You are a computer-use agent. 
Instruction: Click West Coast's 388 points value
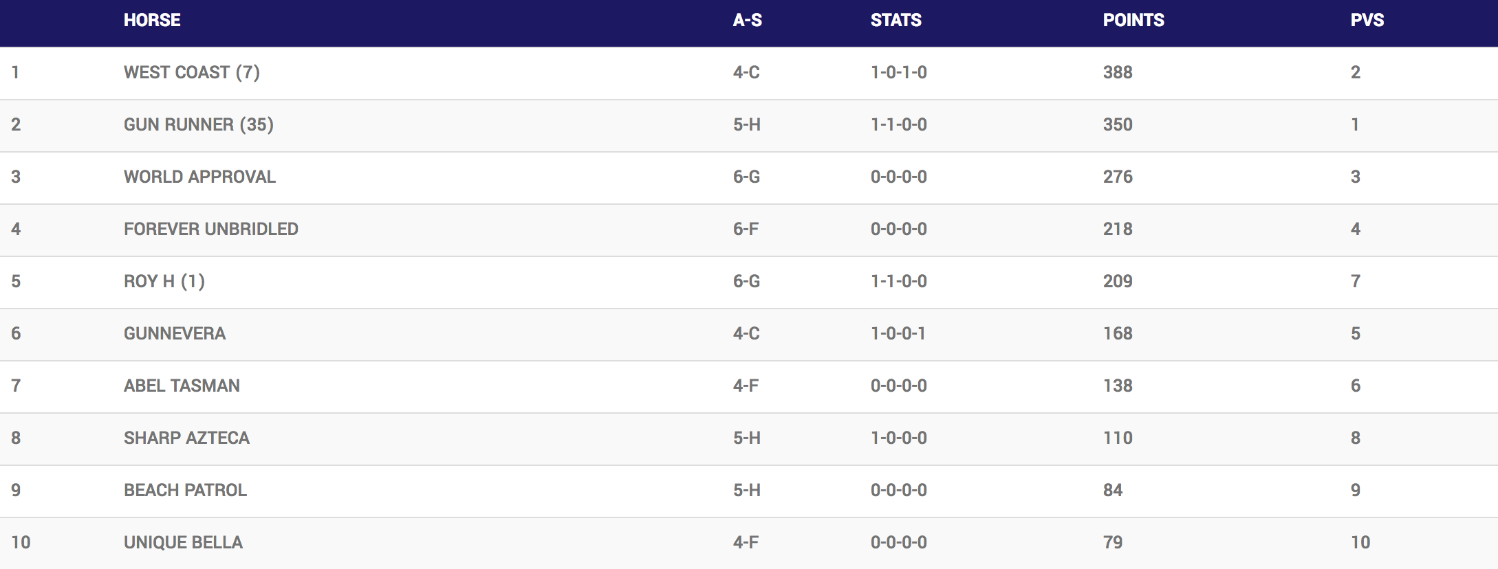(1118, 73)
